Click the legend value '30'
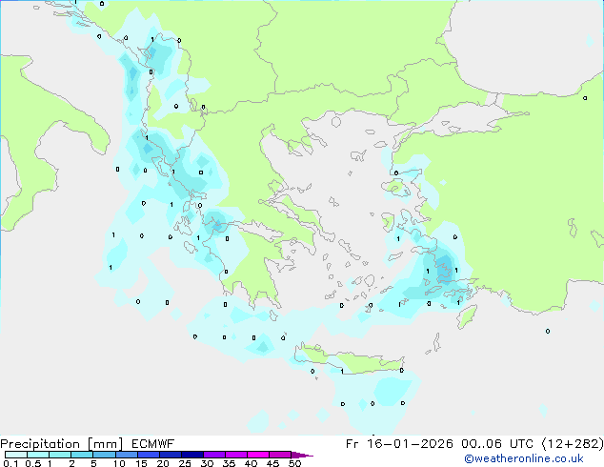 207,463
